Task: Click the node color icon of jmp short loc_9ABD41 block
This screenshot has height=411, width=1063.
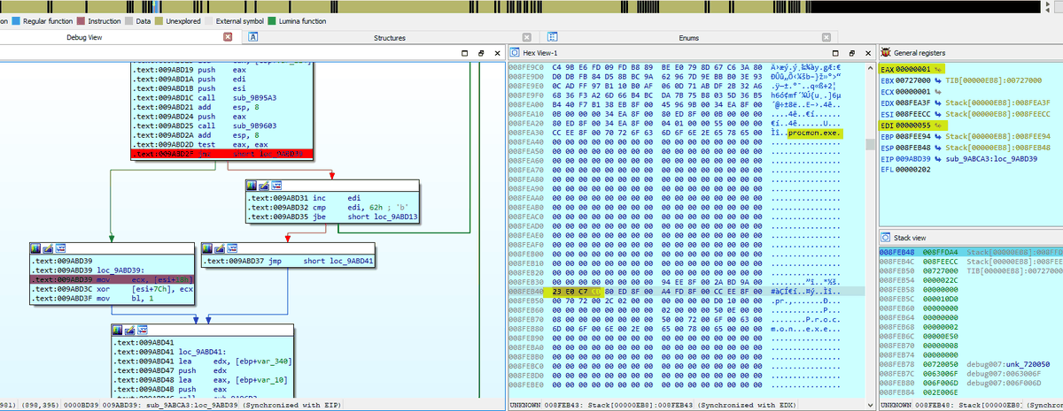Action: coord(207,249)
